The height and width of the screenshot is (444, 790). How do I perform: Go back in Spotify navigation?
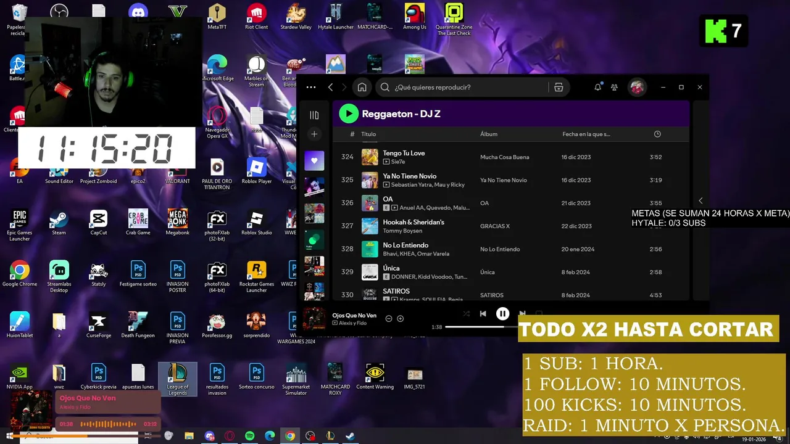pyautogui.click(x=331, y=87)
